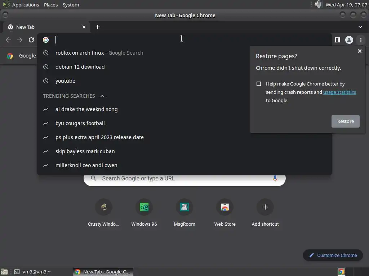Open the side panel icon
369x276 pixels.
(337, 40)
